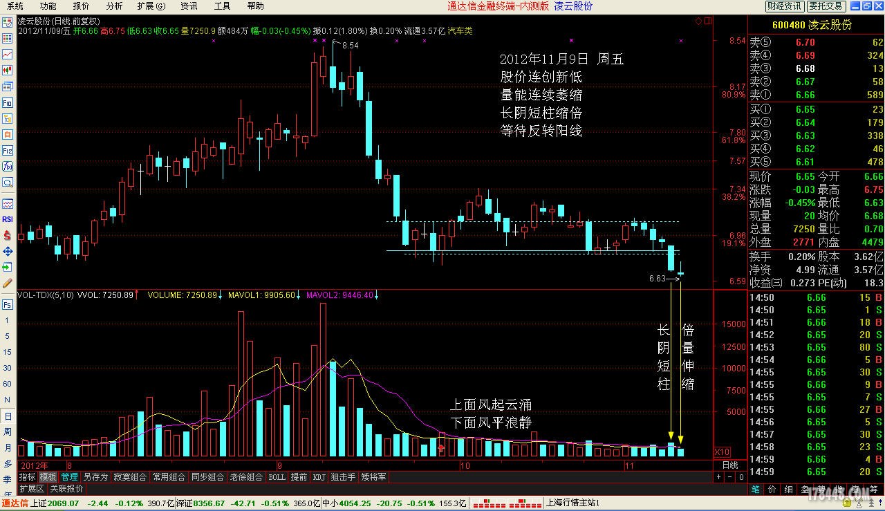Click the blue four-arrow move icon
The width and height of the screenshot is (885, 511).
[7, 251]
